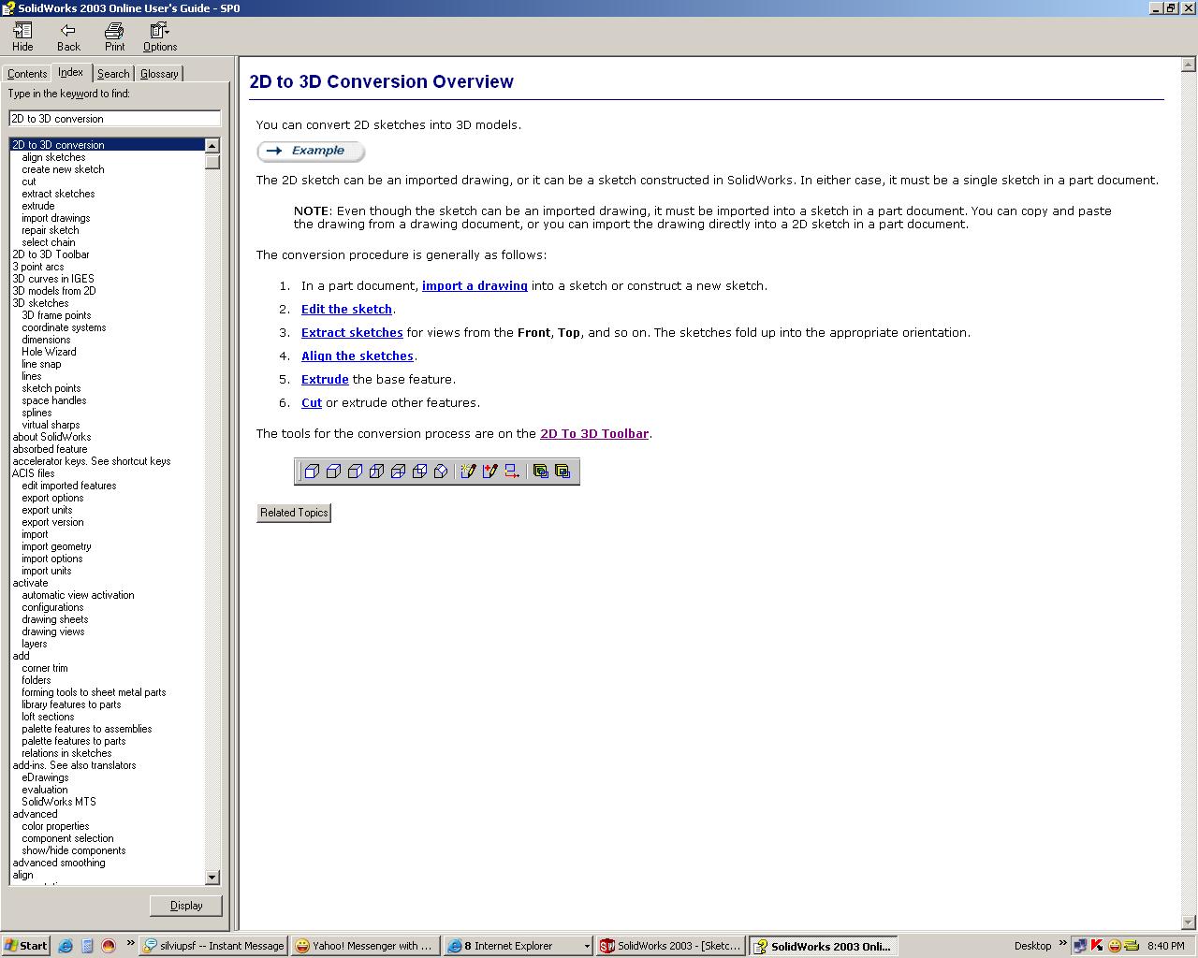Select 'virtual sharps' index entry

51,425
